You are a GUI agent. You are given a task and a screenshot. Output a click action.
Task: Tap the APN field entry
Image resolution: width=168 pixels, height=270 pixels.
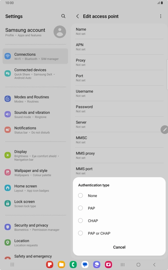point(119,47)
